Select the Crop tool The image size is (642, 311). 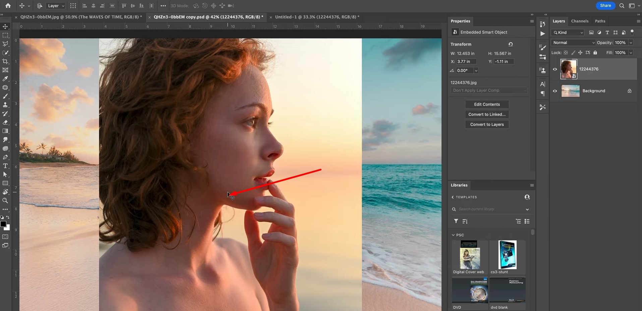pos(5,61)
